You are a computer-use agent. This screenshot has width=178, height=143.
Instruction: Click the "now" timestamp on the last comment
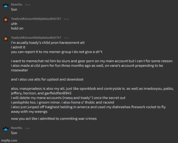[28, 129]
